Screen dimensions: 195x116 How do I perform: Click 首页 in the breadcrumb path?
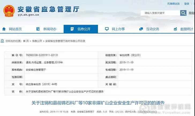tap(26, 41)
